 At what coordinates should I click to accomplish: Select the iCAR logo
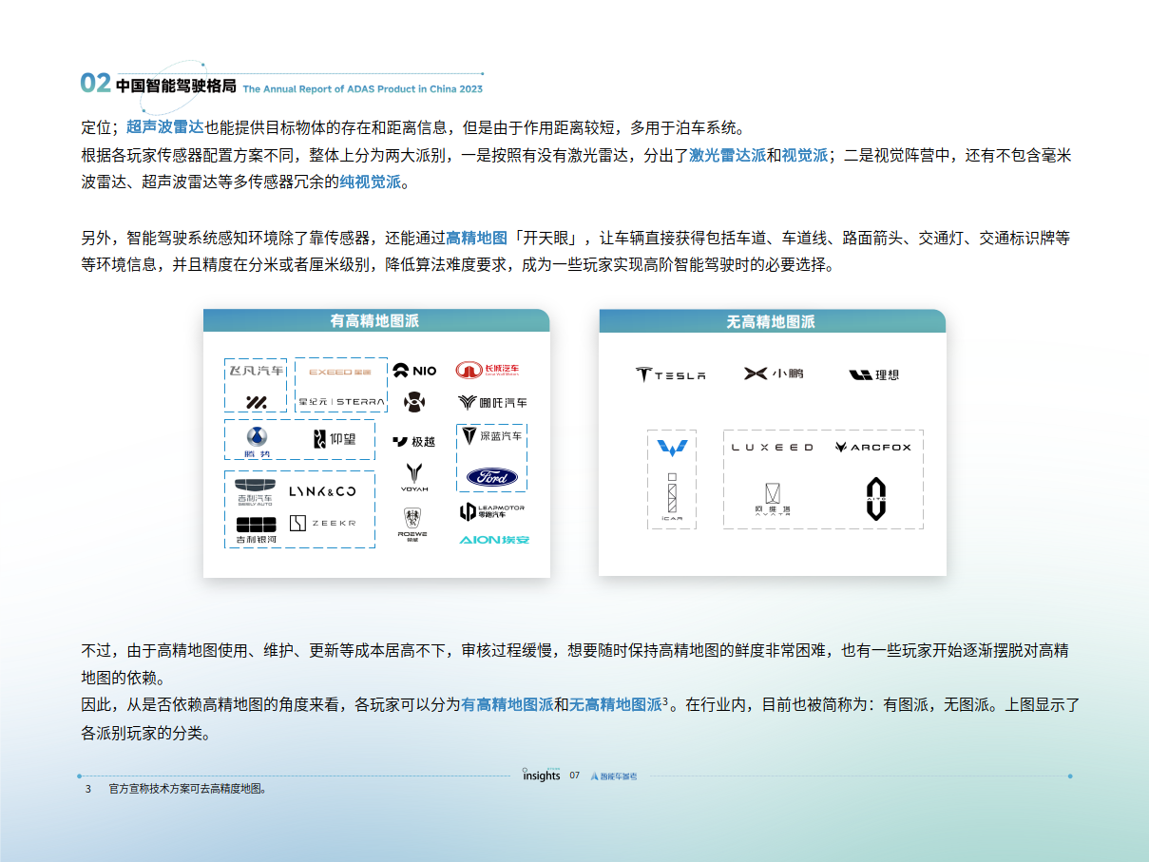[671, 498]
